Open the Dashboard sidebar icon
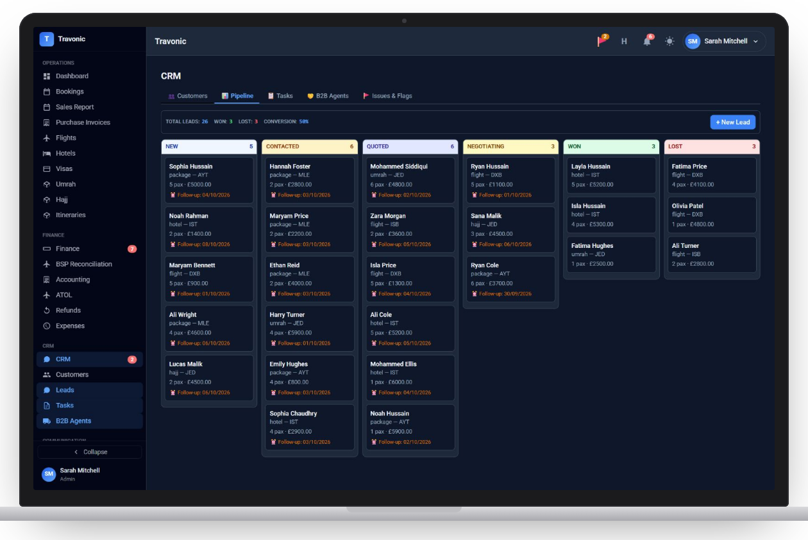 tap(47, 76)
